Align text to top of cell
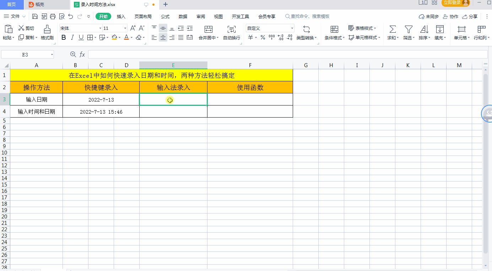 tap(154, 28)
